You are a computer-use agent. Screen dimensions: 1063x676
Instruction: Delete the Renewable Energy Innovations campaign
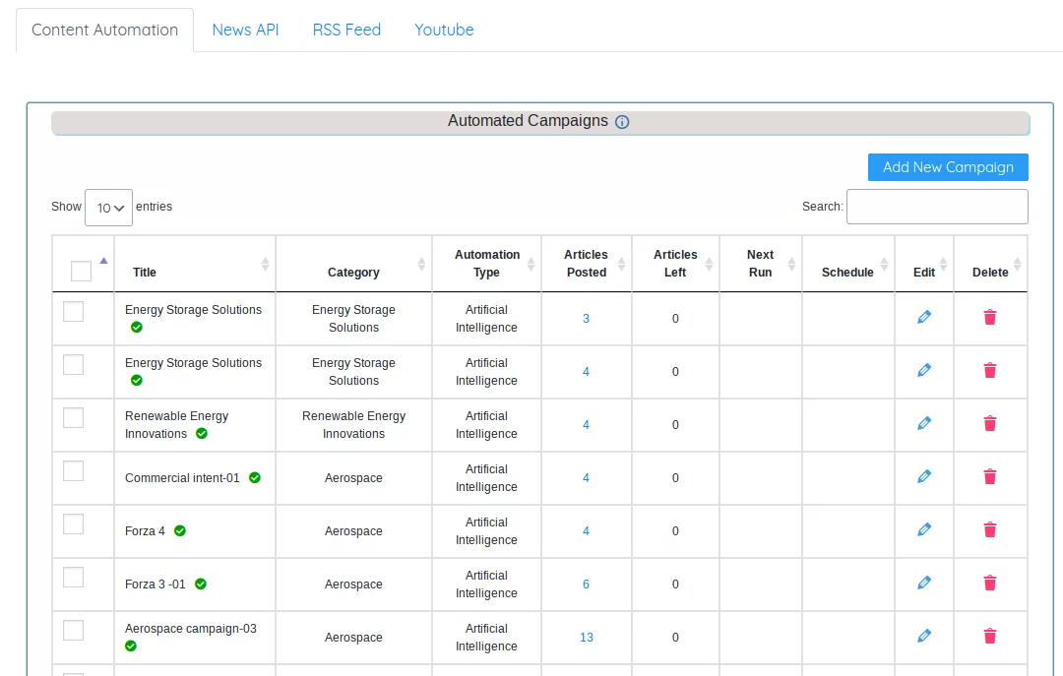(x=990, y=424)
